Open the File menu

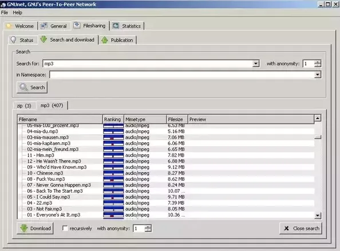tap(5, 13)
